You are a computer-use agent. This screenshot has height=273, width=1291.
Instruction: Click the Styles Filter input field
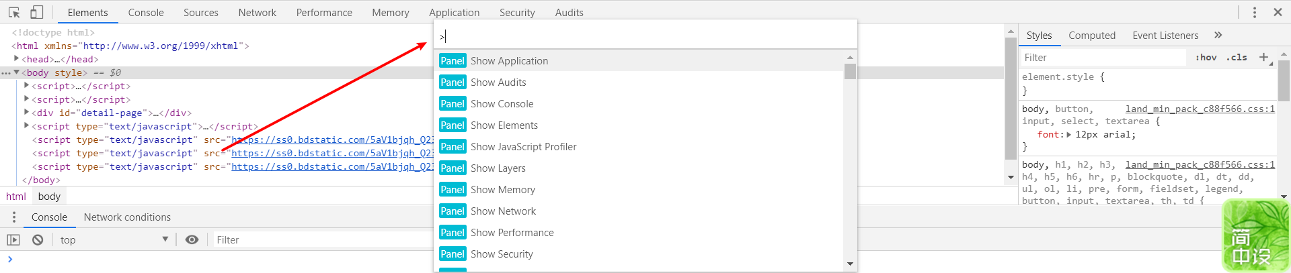point(1103,58)
